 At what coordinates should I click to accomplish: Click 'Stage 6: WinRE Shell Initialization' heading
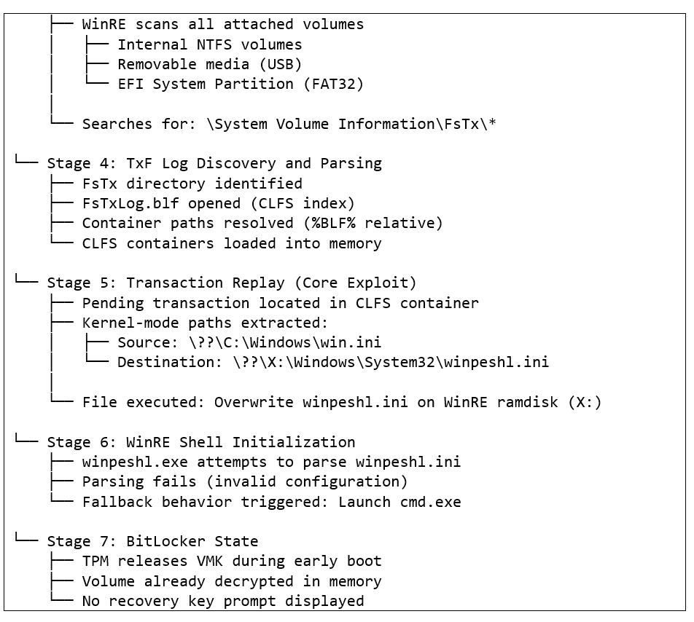(x=201, y=443)
